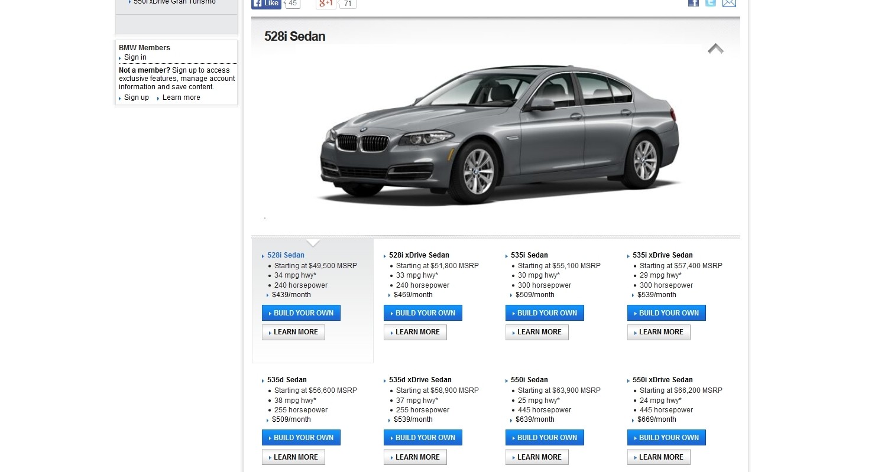This screenshot has width=891, height=472.
Task: Click 'BMW Members' heading text
Action: pos(144,48)
